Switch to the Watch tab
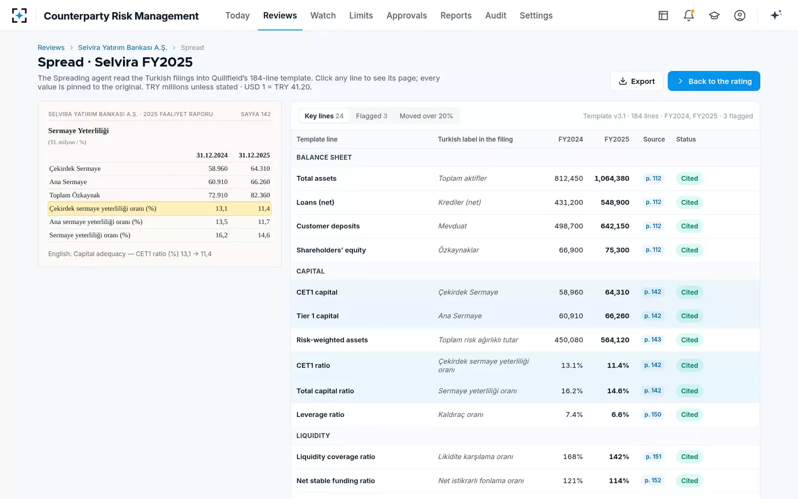 tap(323, 16)
